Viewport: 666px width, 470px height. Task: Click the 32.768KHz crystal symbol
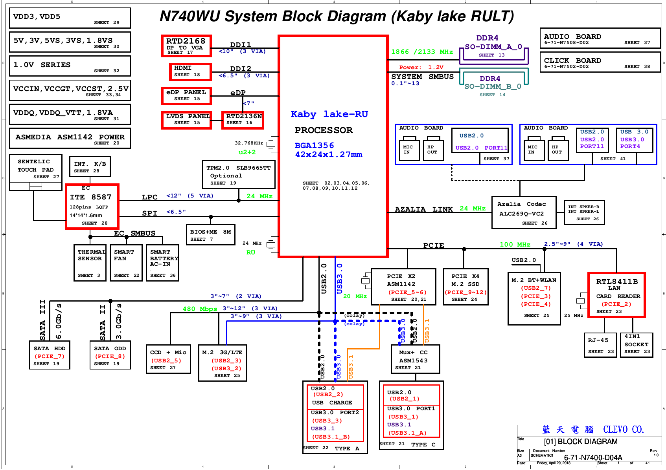pos(271,144)
